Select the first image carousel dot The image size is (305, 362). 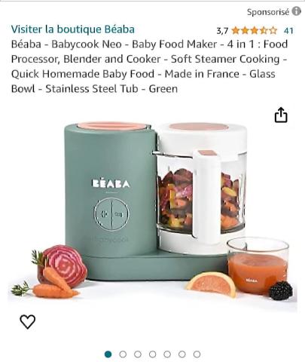pyautogui.click(x=108, y=354)
